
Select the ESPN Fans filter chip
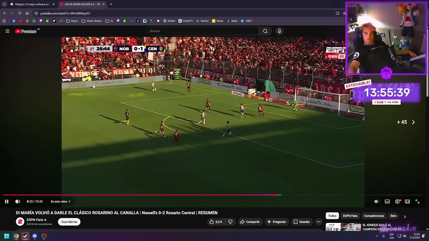[350, 216]
